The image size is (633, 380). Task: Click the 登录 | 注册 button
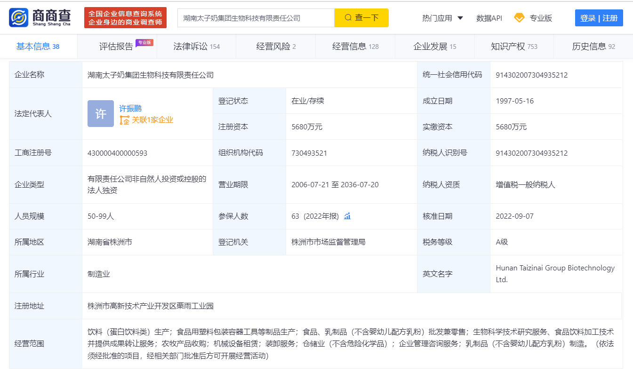coord(599,18)
